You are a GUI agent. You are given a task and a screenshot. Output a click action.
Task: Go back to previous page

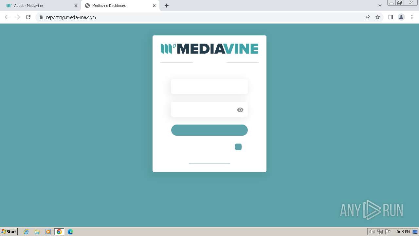(7, 17)
